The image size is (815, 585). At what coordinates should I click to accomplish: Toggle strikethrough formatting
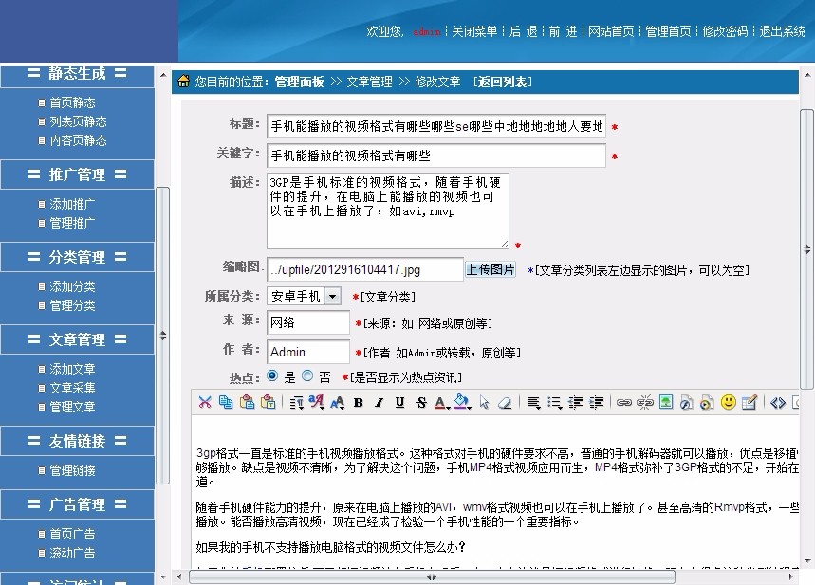[x=421, y=403]
